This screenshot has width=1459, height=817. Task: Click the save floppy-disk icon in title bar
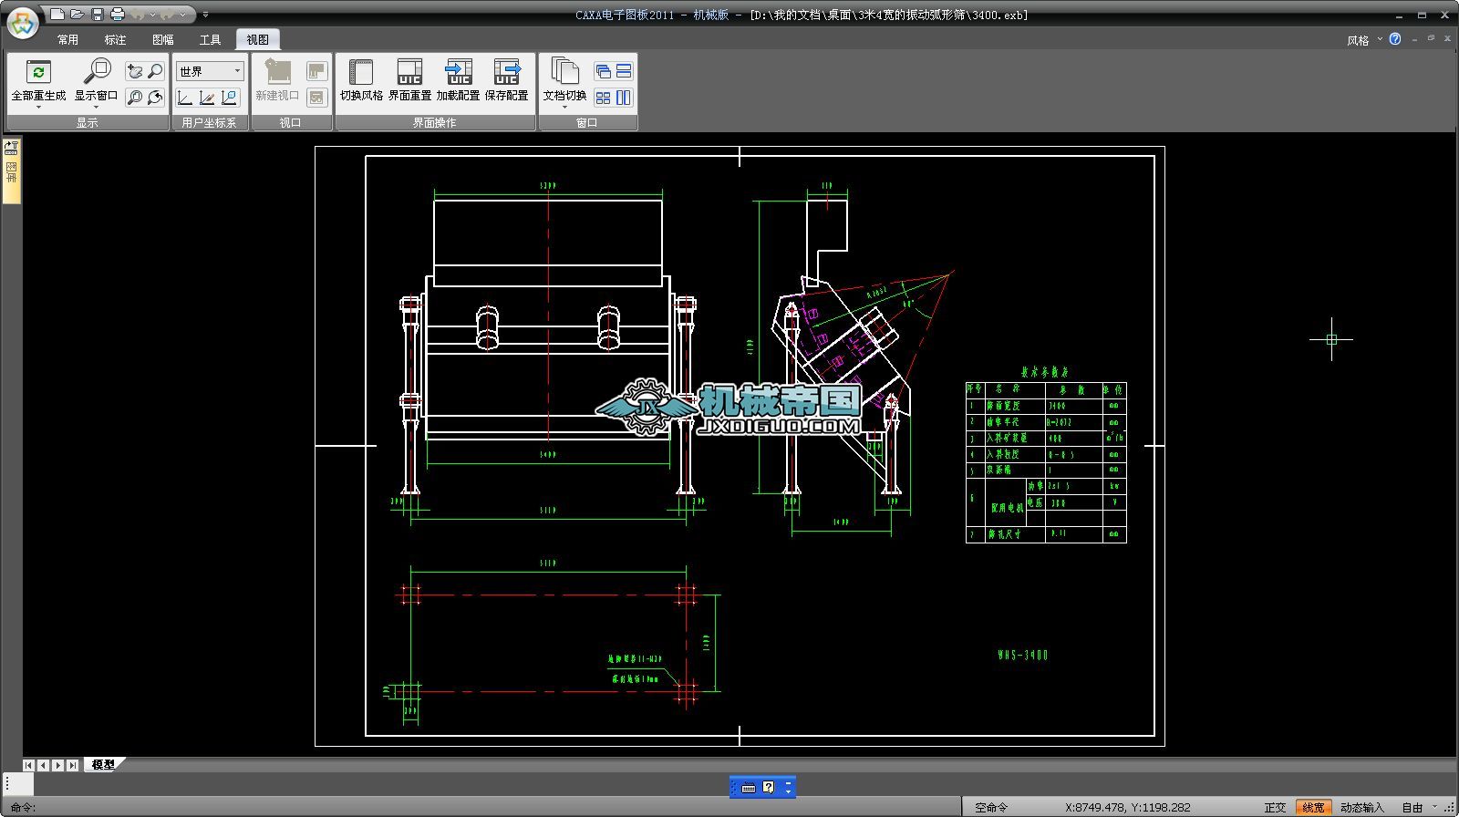98,14
